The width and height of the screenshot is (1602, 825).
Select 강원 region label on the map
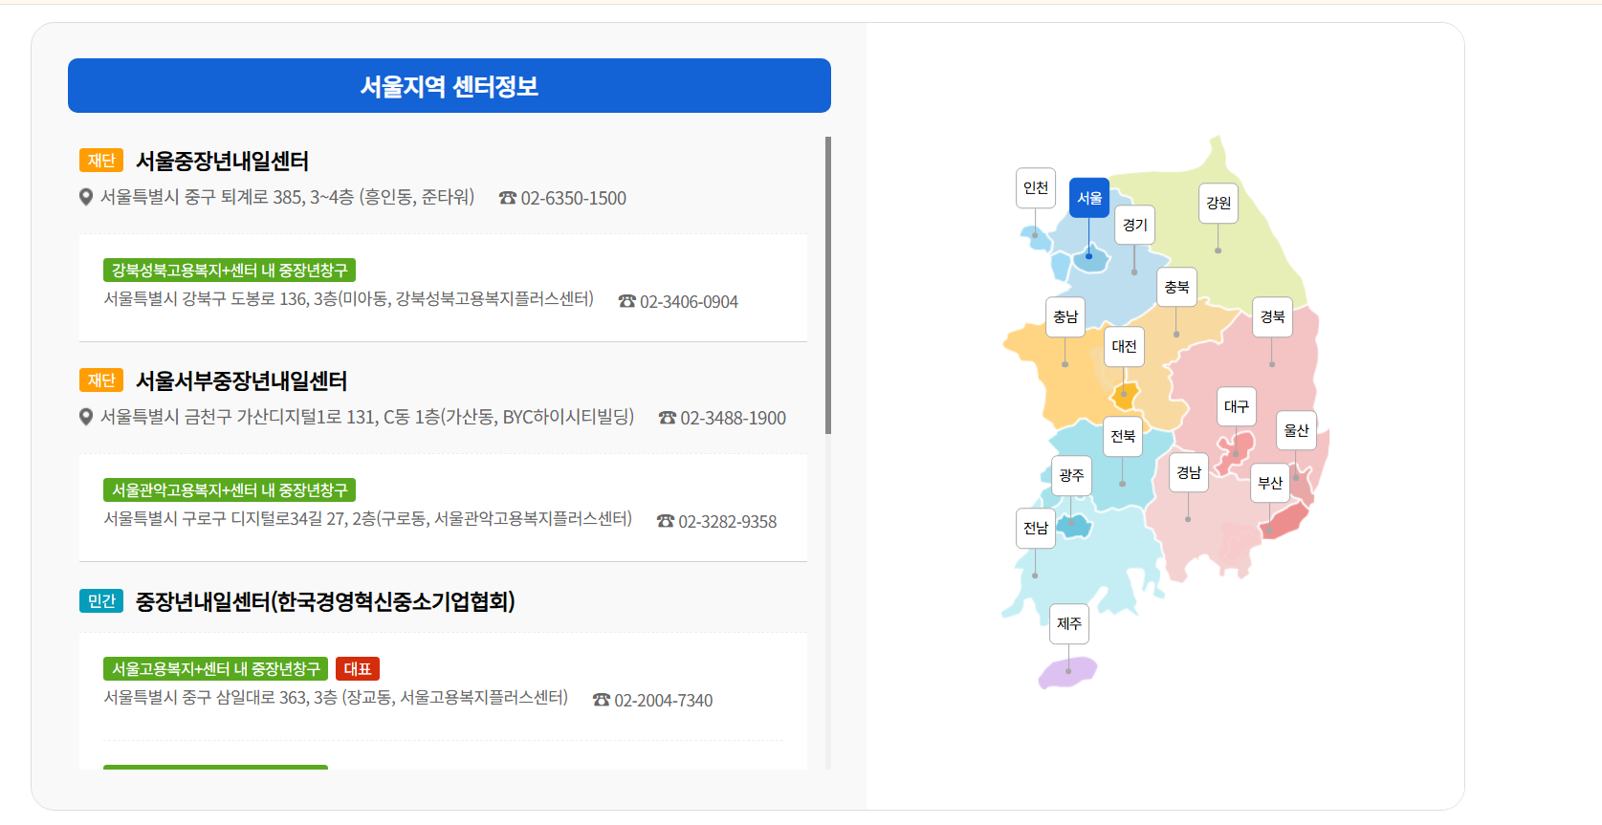pos(1218,203)
